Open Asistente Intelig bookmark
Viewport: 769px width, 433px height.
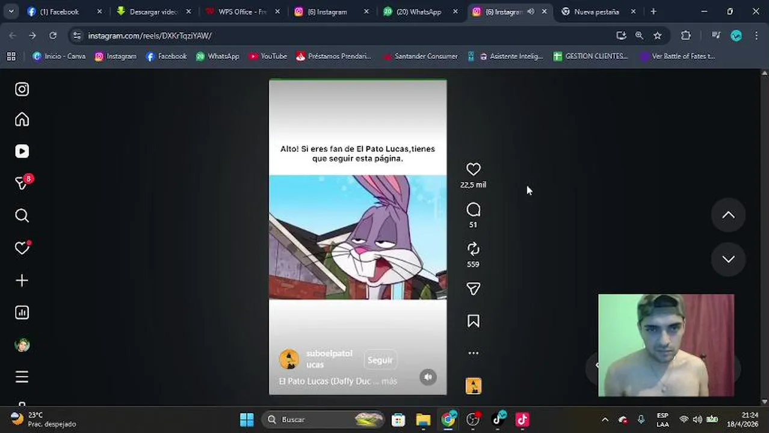(x=511, y=56)
